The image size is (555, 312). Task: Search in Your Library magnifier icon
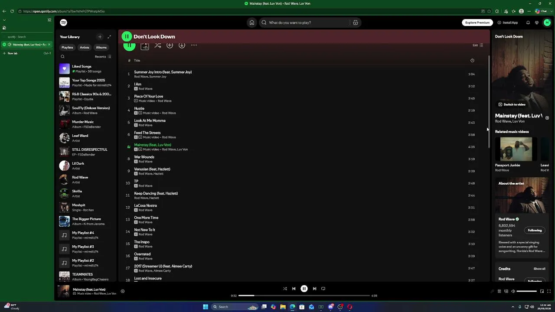(62, 57)
